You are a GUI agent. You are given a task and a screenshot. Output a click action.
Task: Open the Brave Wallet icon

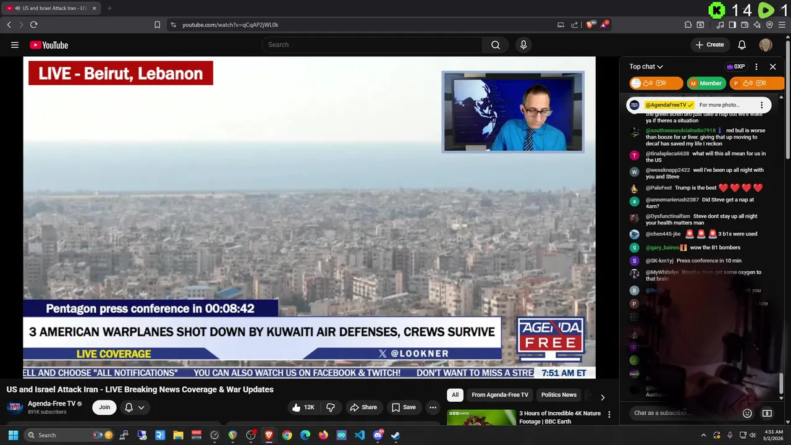tap(745, 25)
